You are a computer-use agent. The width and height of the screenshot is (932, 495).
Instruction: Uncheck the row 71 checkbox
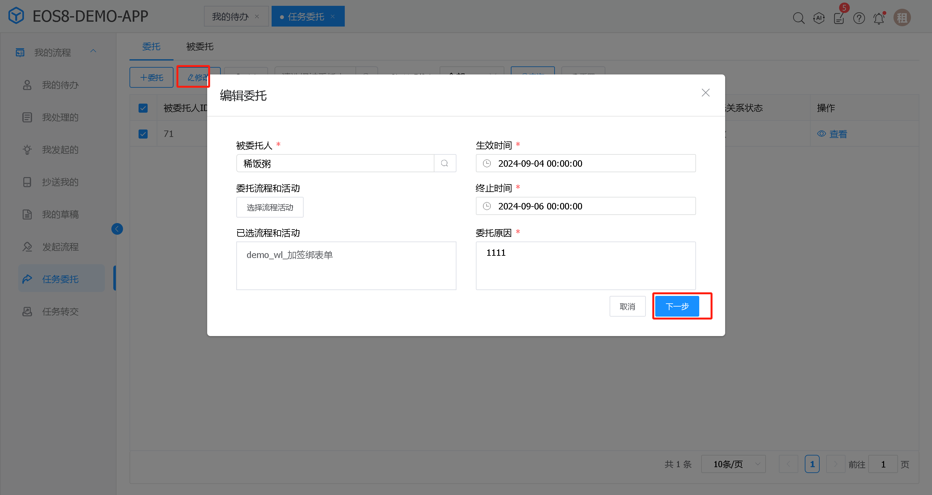143,134
